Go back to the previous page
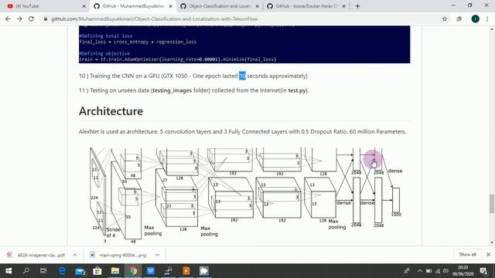The width and height of the screenshot is (495, 278). point(8,19)
